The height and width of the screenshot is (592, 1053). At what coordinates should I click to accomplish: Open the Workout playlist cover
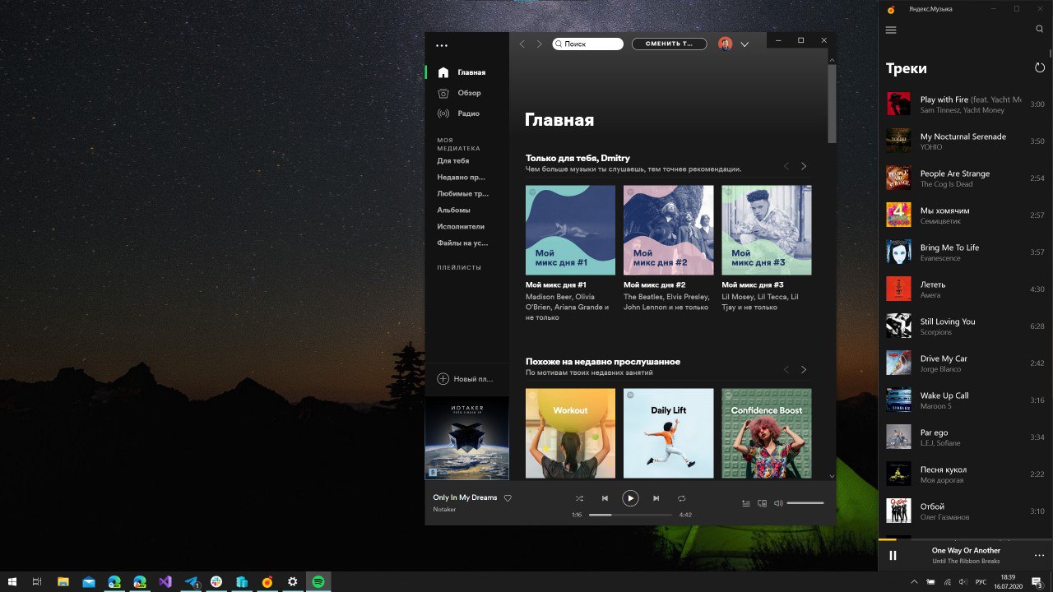click(x=570, y=433)
